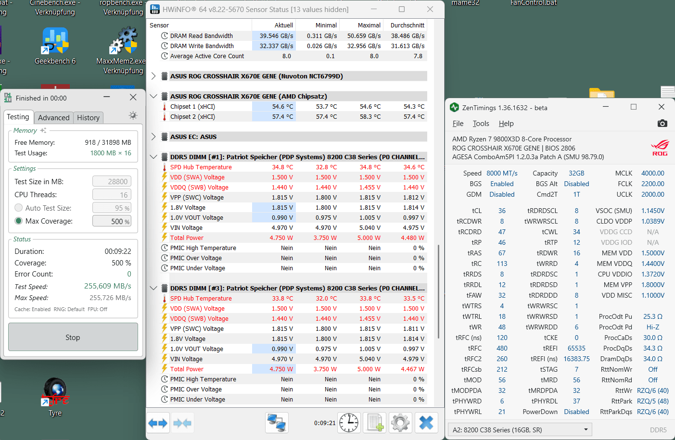Expand the ASUS EC: ASUS sensor group
675x440 pixels.
click(153, 137)
